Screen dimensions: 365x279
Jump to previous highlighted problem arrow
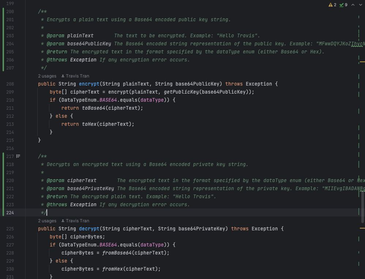tap(353, 5)
